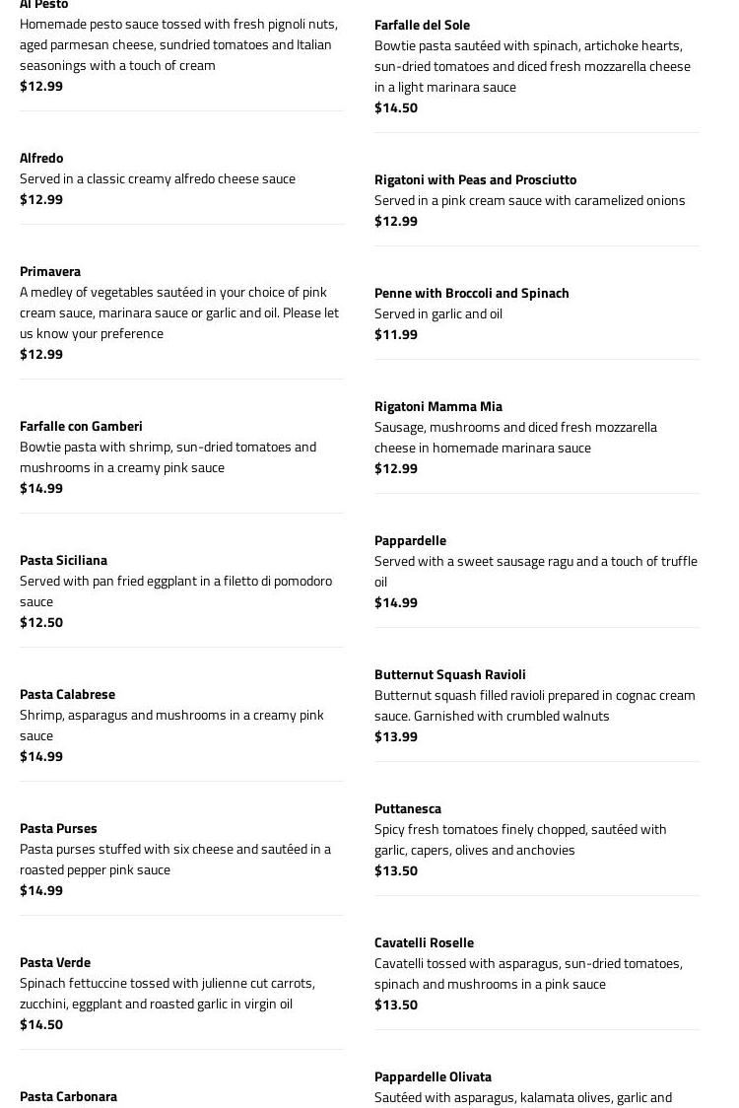Click the Alfredo dish title

(x=41, y=158)
